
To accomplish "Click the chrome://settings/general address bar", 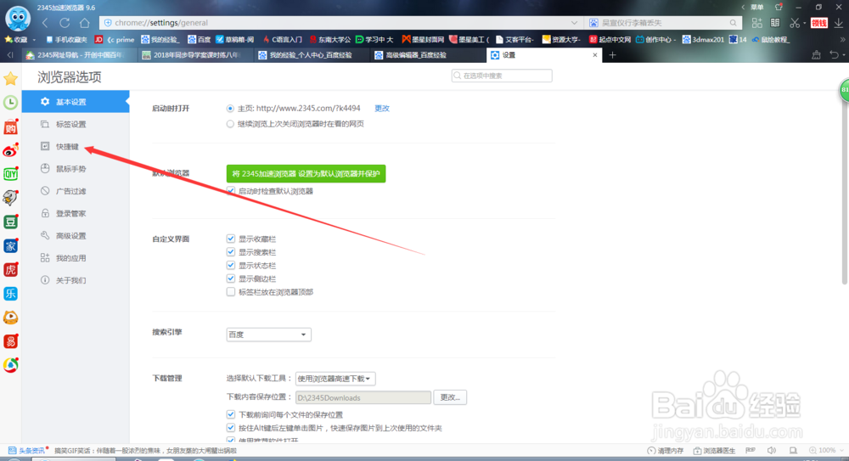I will 341,23.
